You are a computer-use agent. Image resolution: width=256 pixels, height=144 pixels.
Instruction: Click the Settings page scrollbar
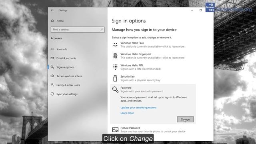pos(213,47)
